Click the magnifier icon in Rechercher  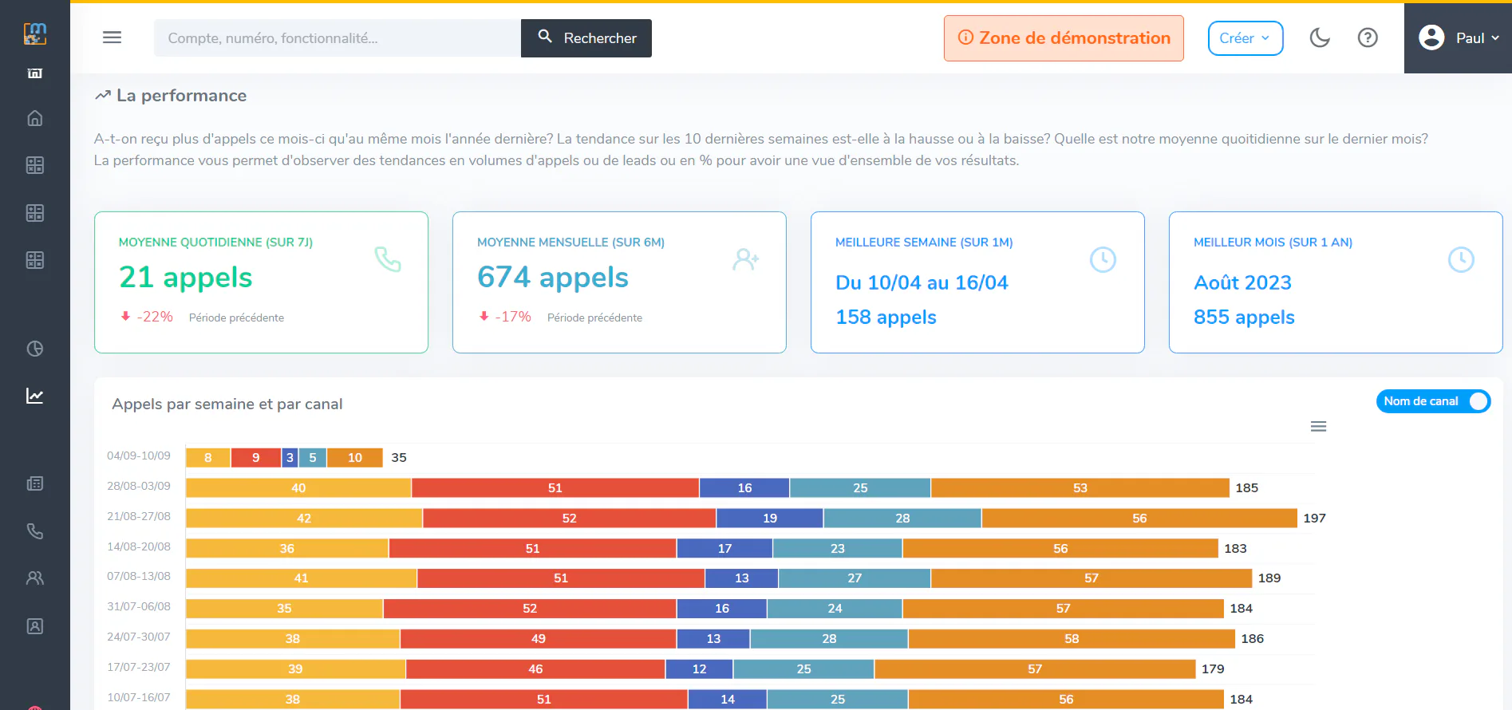coord(545,36)
